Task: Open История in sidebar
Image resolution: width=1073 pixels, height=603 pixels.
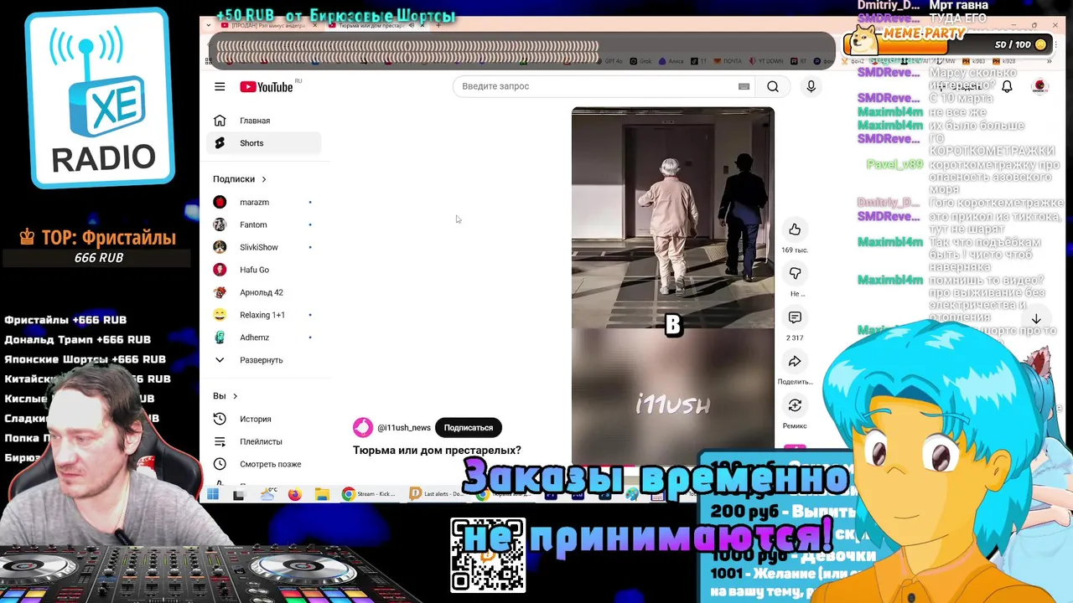Action: 263,419
